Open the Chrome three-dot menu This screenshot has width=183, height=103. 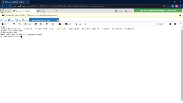pyautogui.click(x=180, y=6)
